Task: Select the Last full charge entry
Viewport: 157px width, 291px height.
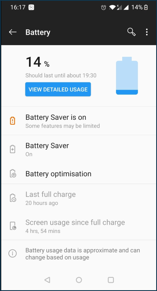Action: [x=79, y=198]
